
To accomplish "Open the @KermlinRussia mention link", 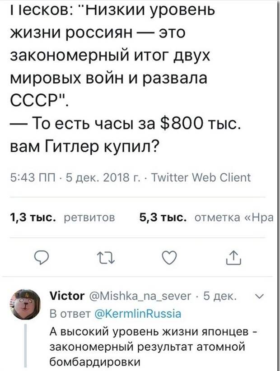I will [x=138, y=314].
